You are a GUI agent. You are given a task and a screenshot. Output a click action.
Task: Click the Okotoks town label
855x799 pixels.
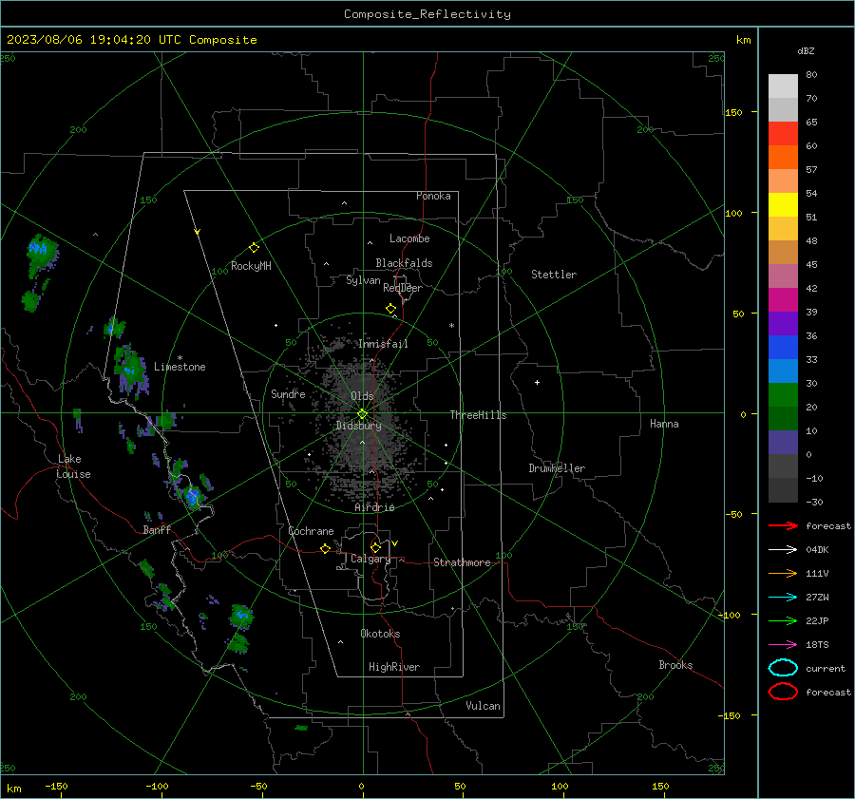(380, 634)
